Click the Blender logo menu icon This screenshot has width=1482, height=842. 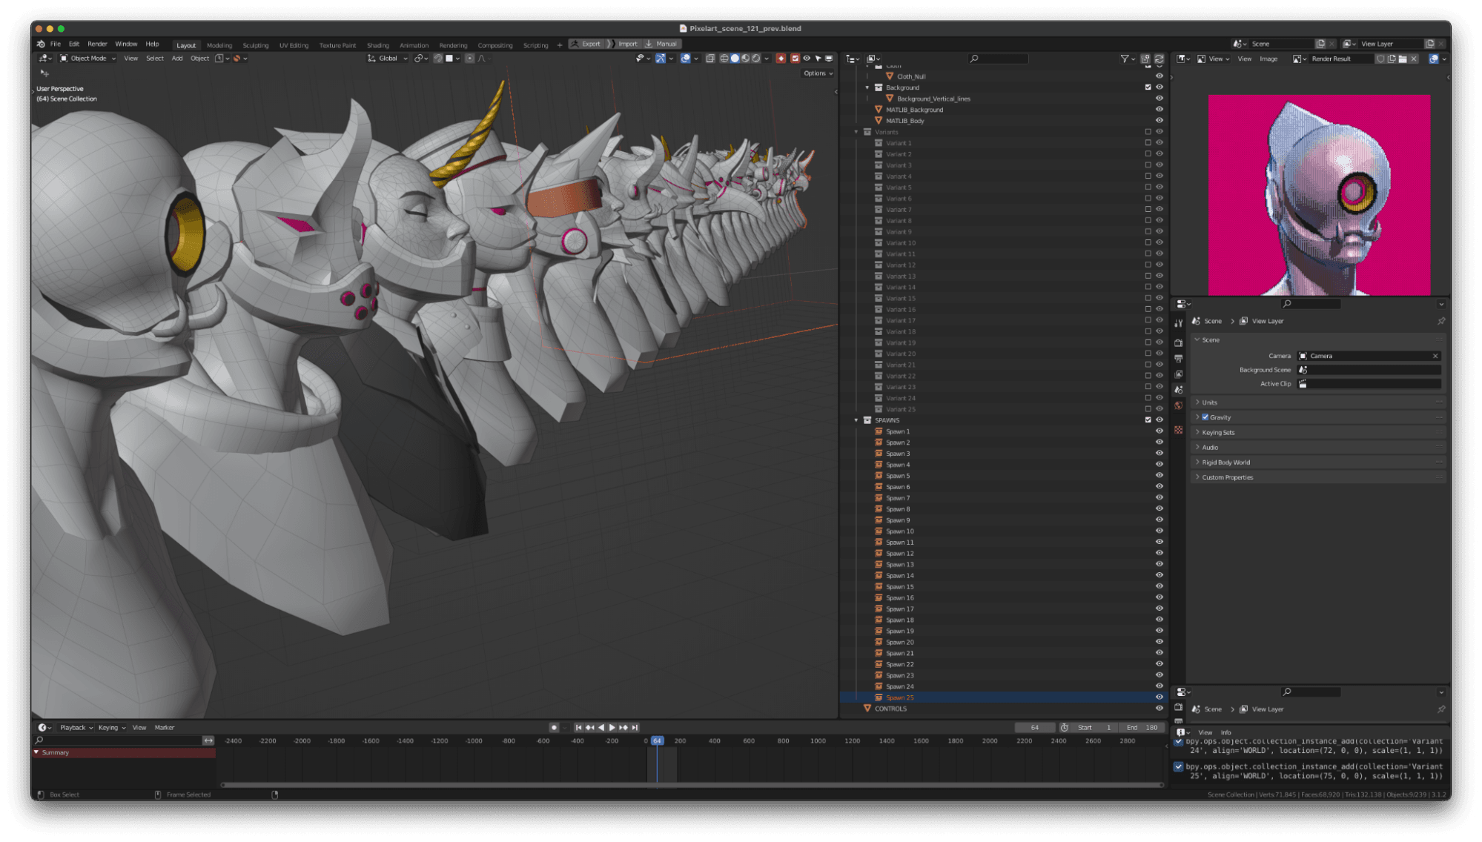tap(41, 44)
